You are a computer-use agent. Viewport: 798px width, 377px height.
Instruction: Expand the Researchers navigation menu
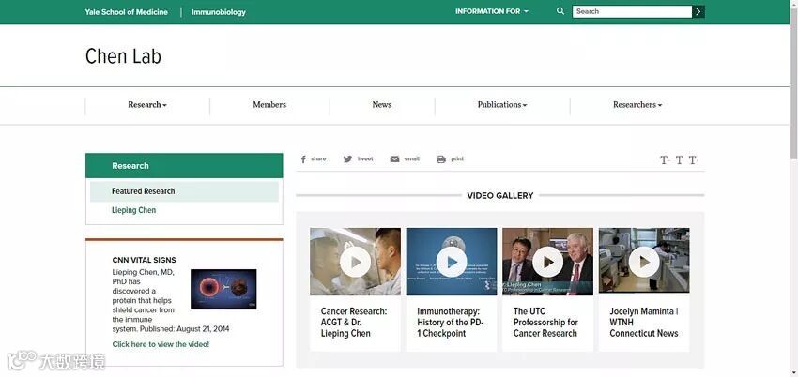coord(637,105)
